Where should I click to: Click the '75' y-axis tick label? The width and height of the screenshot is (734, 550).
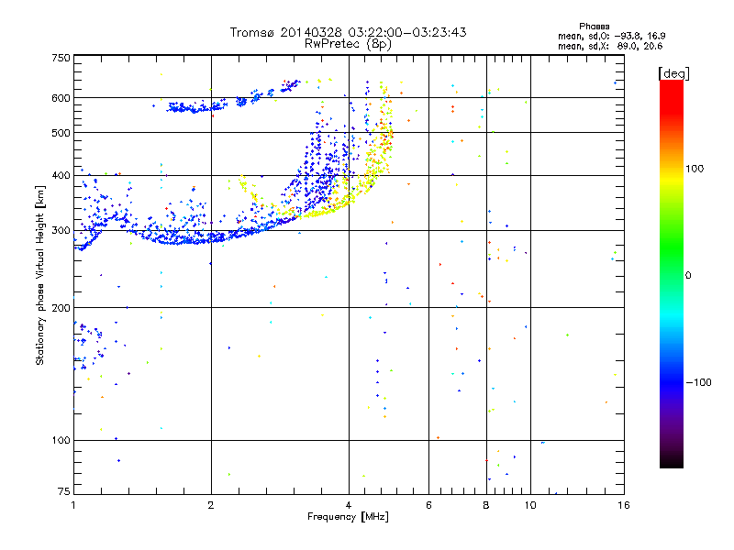point(64,491)
